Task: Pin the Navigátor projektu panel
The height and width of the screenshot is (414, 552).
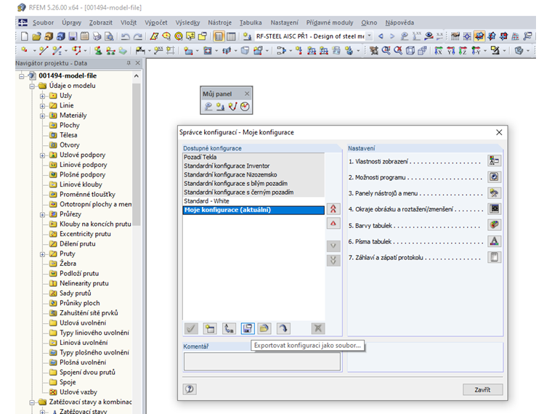Action: [129, 63]
